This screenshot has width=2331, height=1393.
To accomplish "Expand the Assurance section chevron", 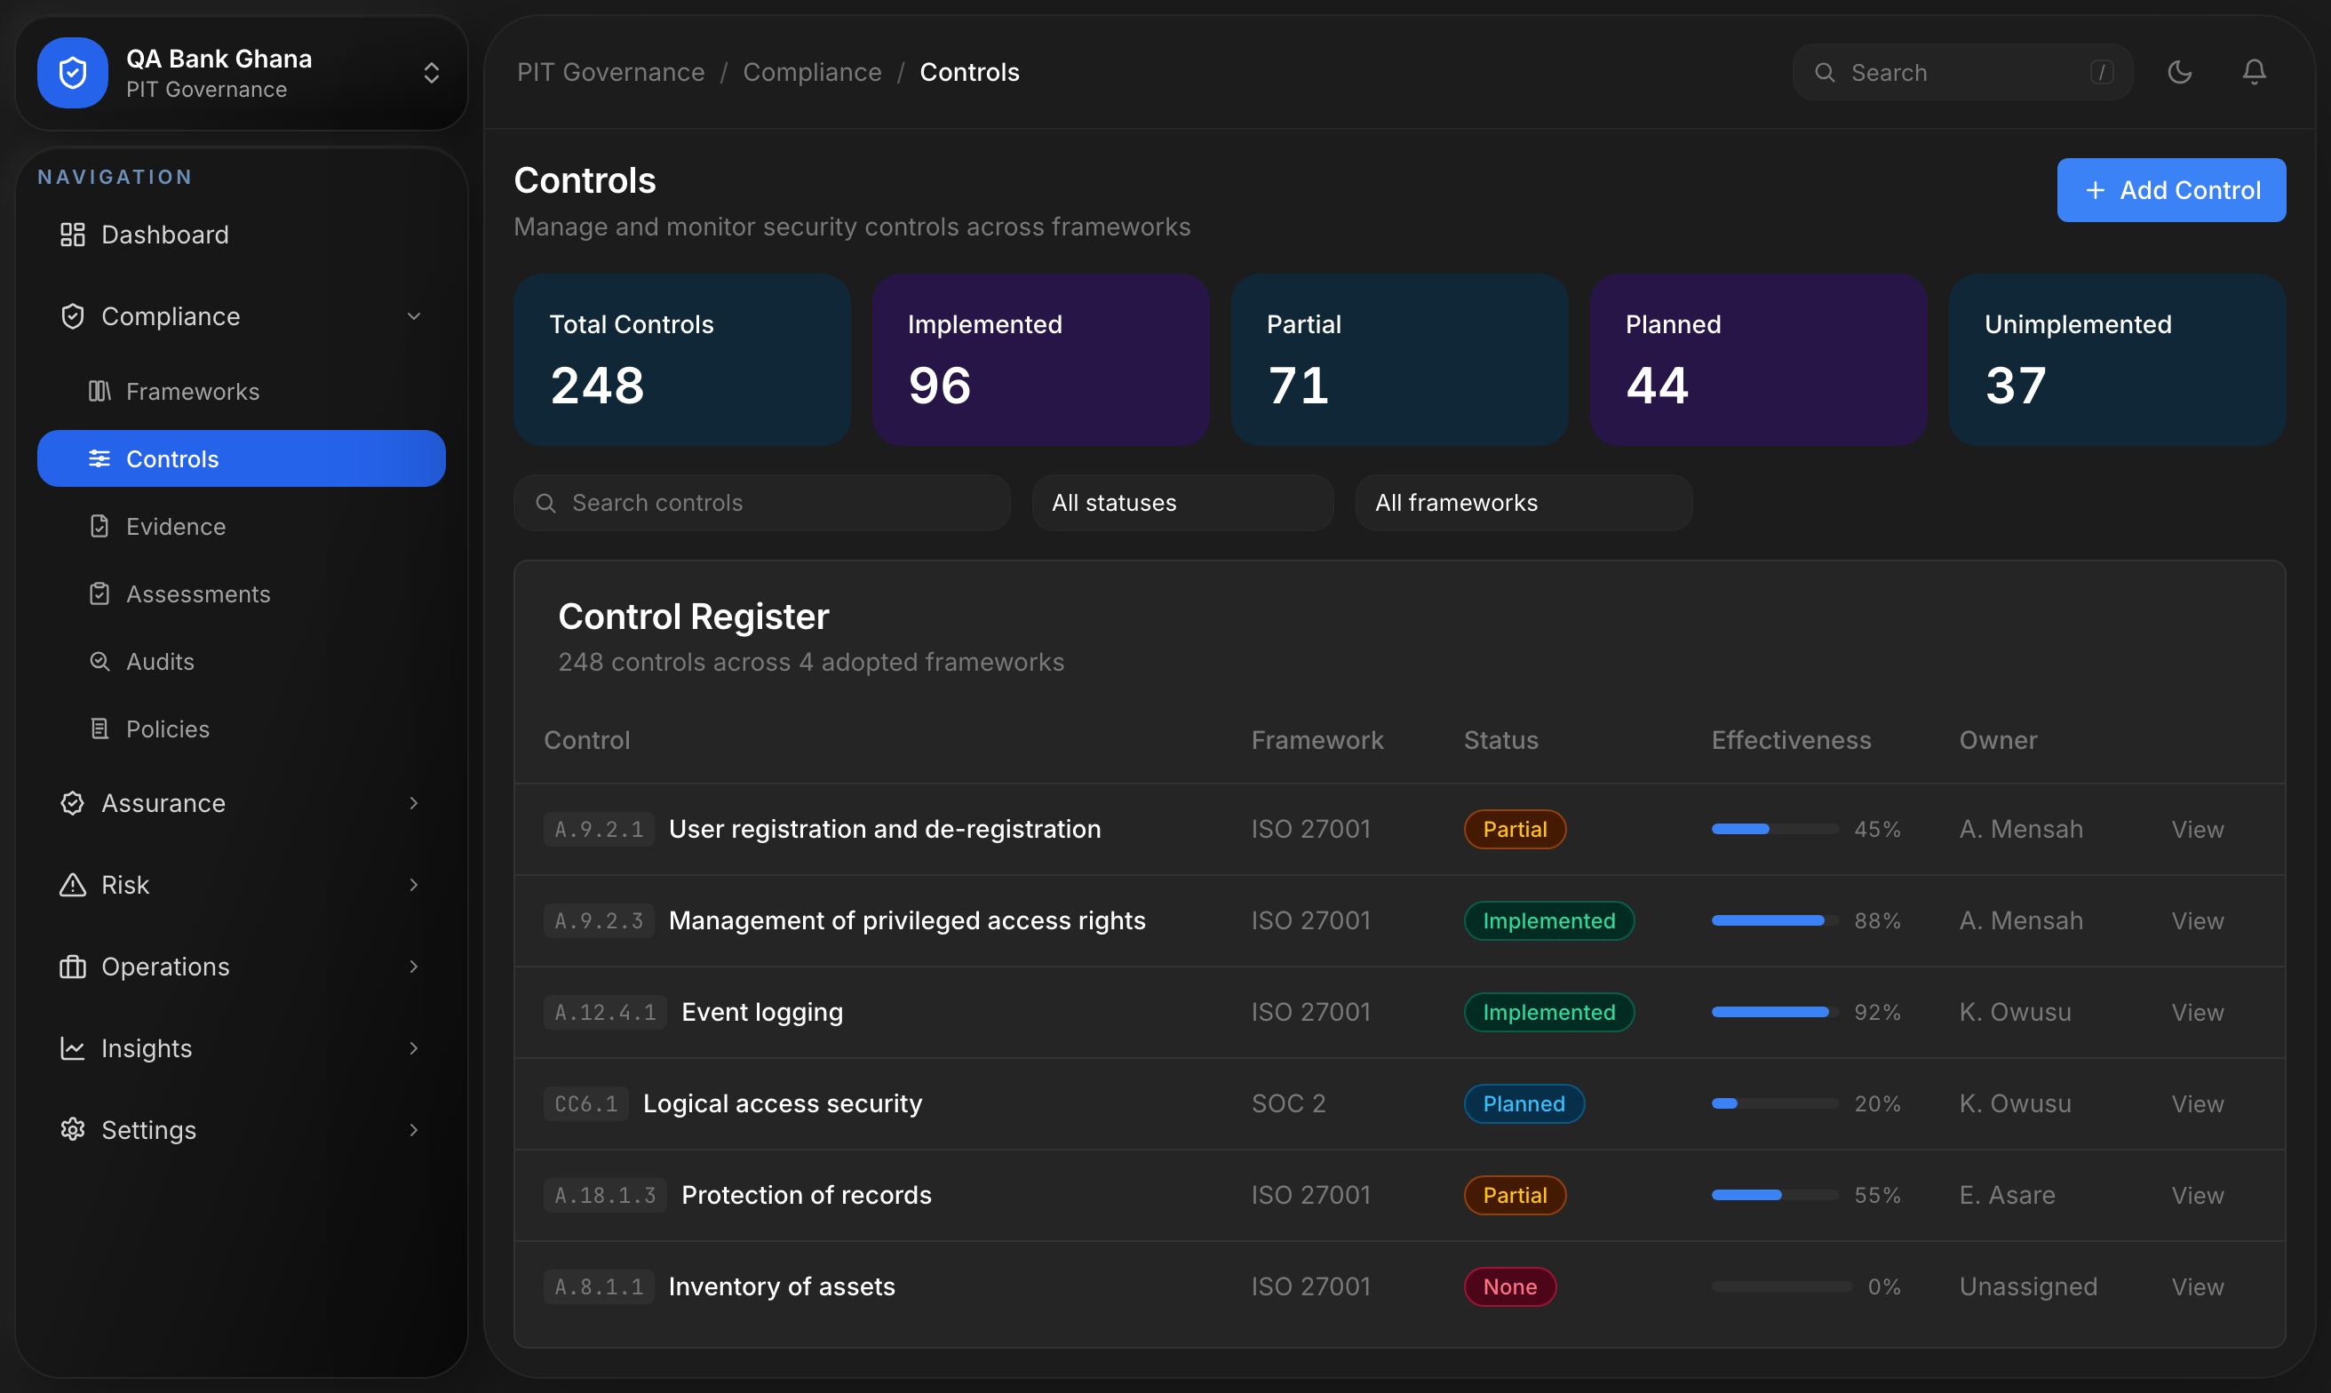I will [x=414, y=803].
